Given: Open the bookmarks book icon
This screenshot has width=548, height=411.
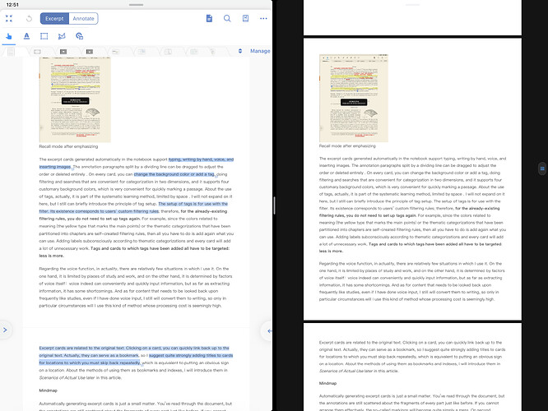Looking at the screenshot, I should tap(246, 19).
